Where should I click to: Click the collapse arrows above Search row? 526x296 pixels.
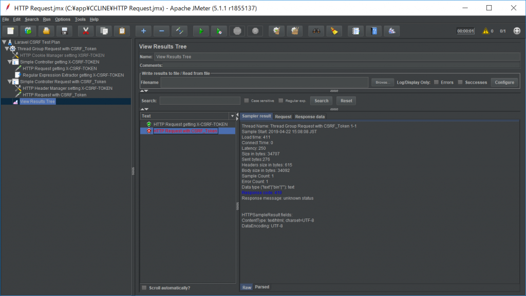coord(144,91)
